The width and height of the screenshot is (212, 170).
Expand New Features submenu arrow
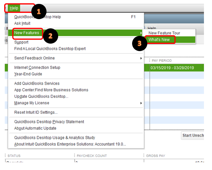pos(141,33)
